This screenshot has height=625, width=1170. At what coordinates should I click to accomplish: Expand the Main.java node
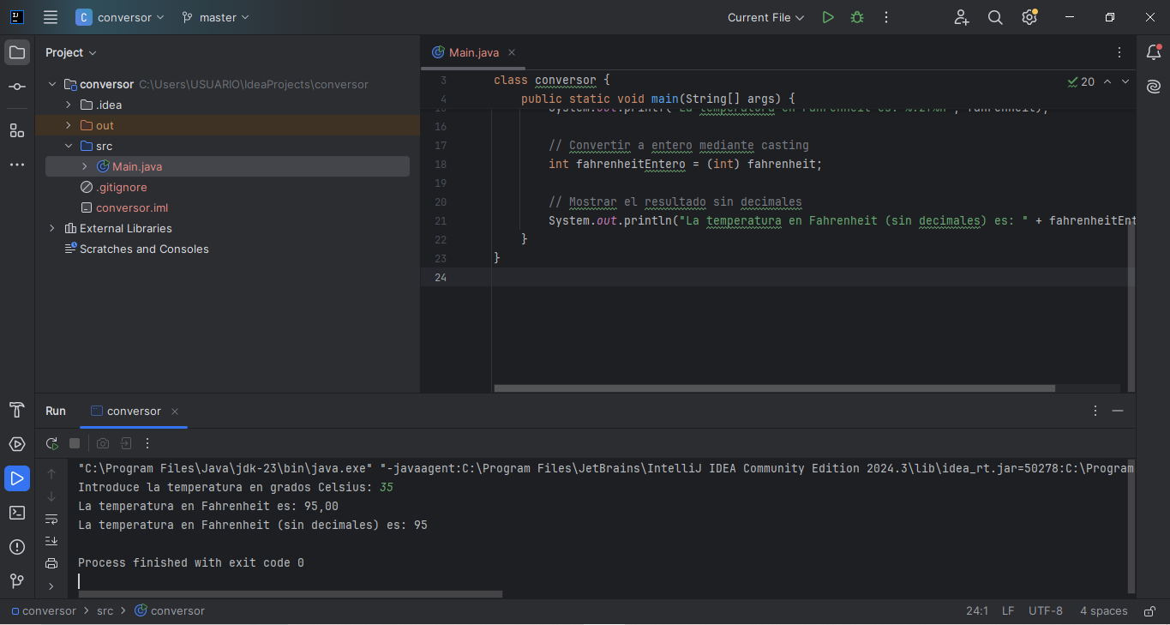click(85, 166)
